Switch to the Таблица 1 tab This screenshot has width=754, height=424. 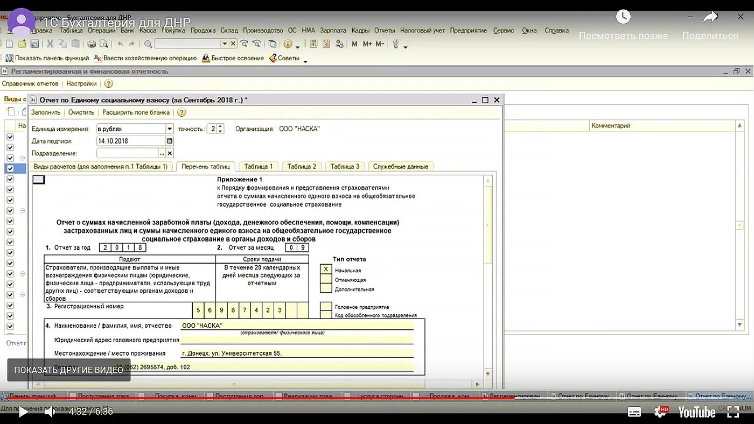coord(257,166)
